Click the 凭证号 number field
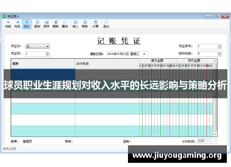 pos(36,54)
